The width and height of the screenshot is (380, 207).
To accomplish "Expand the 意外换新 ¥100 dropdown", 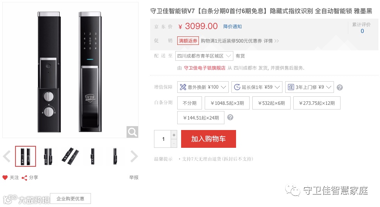I will click(203, 87).
